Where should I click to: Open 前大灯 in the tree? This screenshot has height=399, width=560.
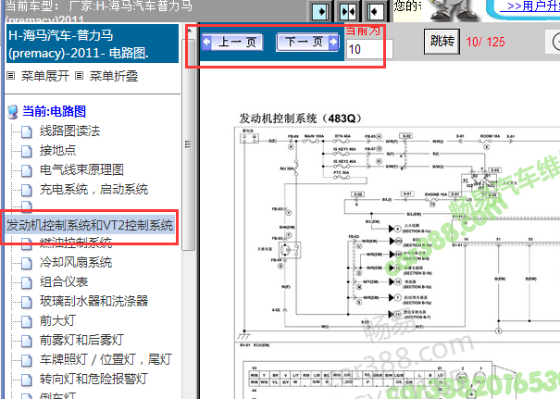click(x=58, y=320)
